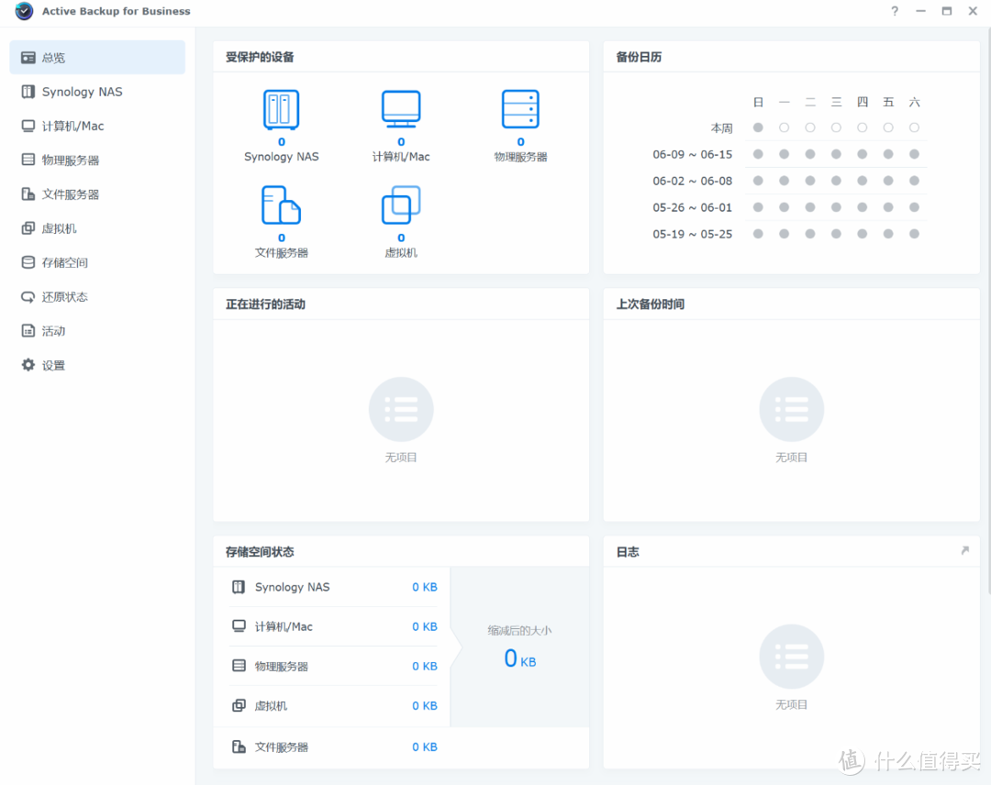Click the 文件服务器 device icon
Image resolution: width=991 pixels, height=785 pixels.
coord(281,205)
